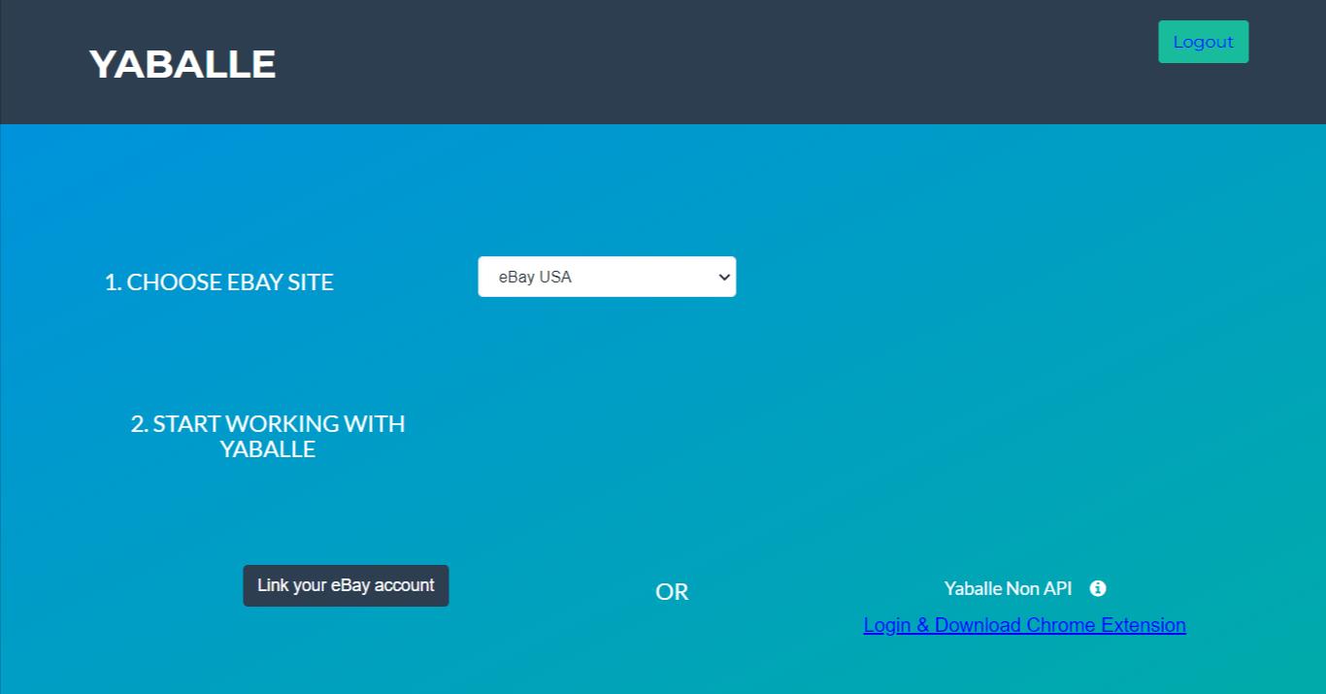Click the 'Yaballe Non API' text
The width and height of the screenshot is (1326, 694).
tap(1008, 588)
